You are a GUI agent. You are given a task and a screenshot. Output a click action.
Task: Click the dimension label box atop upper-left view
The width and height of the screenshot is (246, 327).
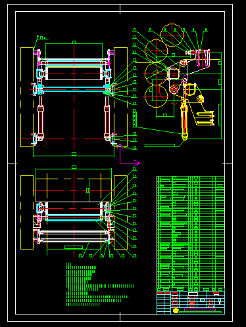[x=74, y=42]
